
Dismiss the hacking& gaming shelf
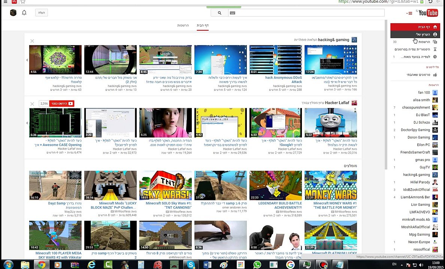coord(32,41)
